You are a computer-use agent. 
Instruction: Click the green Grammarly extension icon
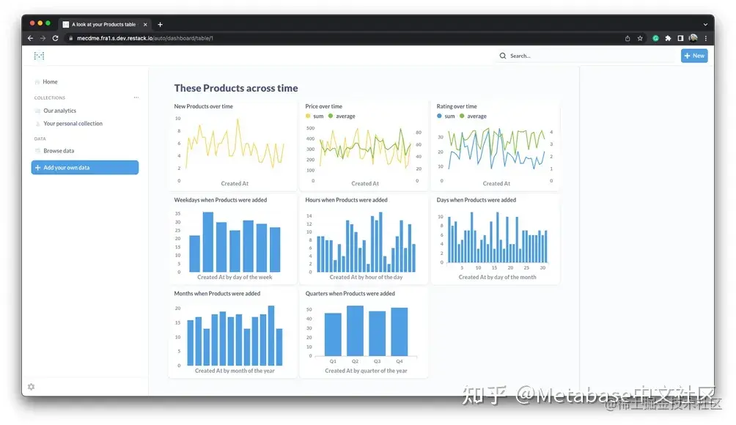click(x=656, y=38)
